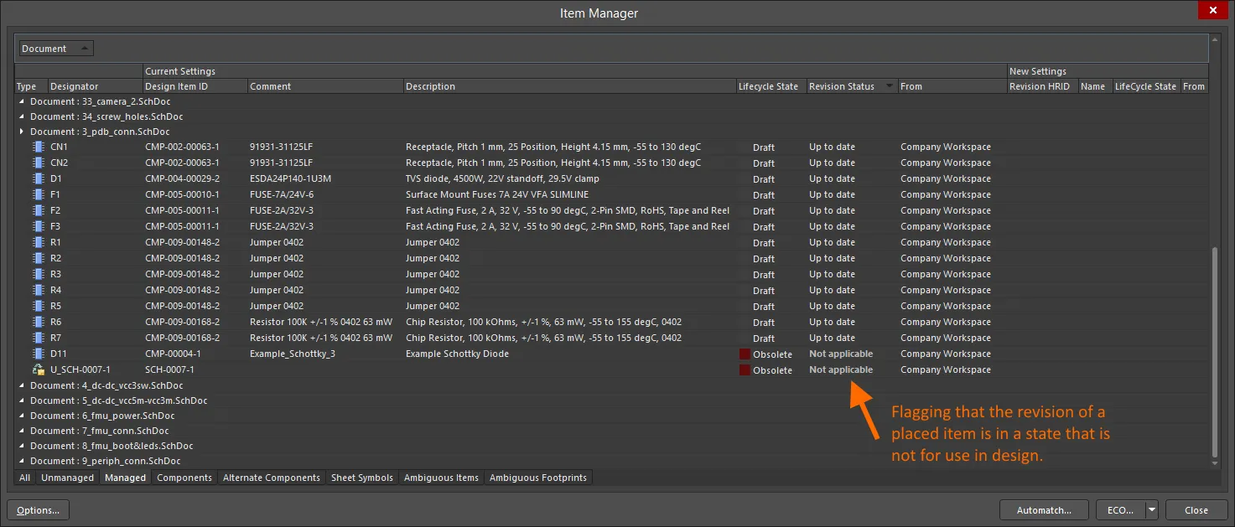This screenshot has height=527, width=1235.
Task: Click the component icon for R1
Action: [38, 242]
